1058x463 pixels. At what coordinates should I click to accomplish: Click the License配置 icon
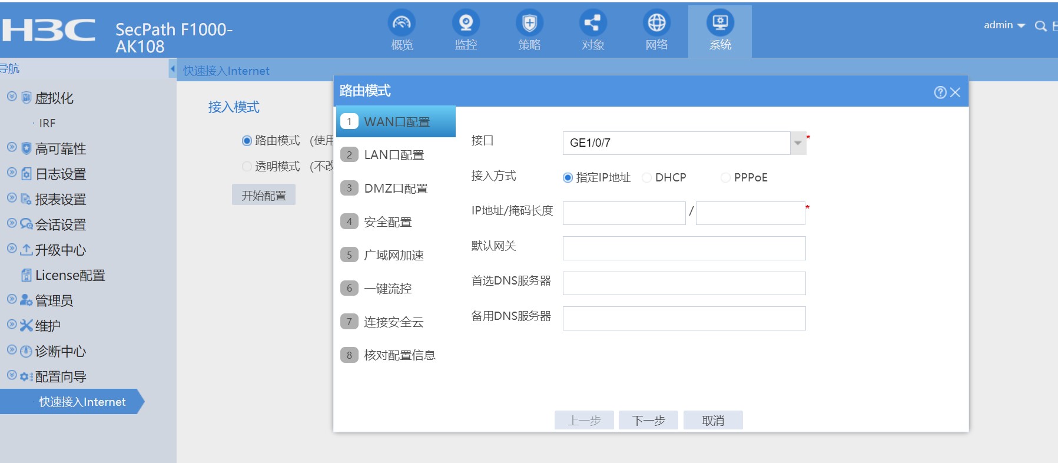[x=26, y=275]
